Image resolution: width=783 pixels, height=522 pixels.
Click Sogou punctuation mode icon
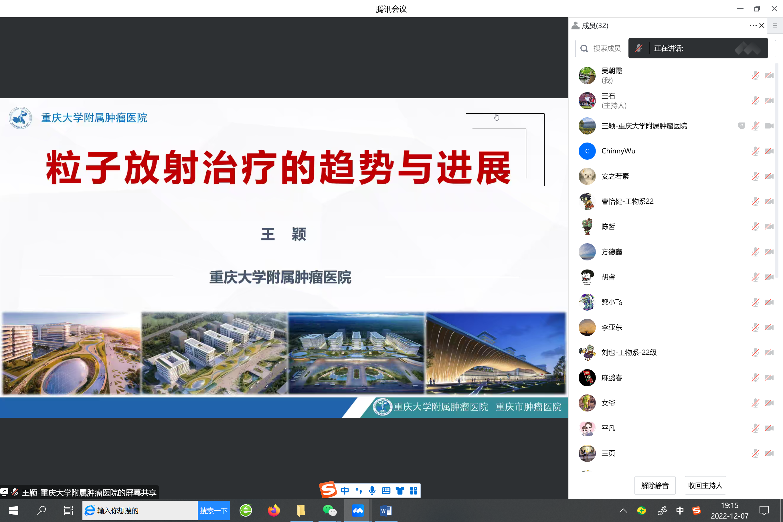click(x=359, y=491)
